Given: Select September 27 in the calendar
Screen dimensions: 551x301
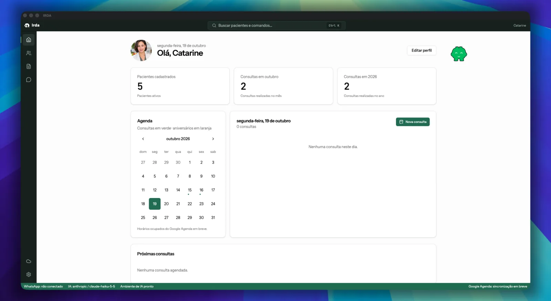Looking at the screenshot, I should pyautogui.click(x=143, y=163).
